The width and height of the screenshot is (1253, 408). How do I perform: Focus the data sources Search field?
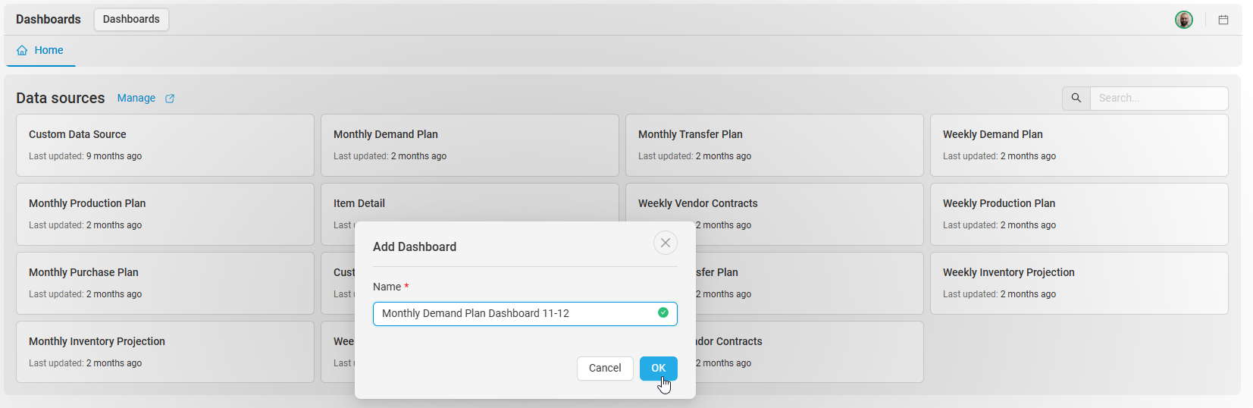click(1159, 99)
